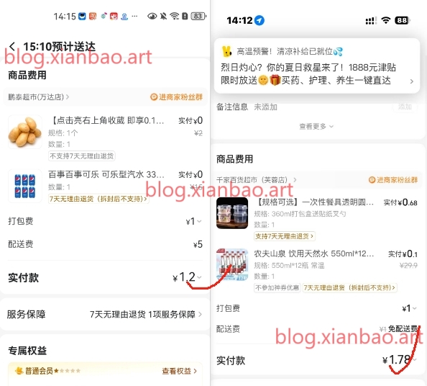Open 服务保障 service guarantee details
This screenshot has width=427, height=386.
[x=105, y=314]
